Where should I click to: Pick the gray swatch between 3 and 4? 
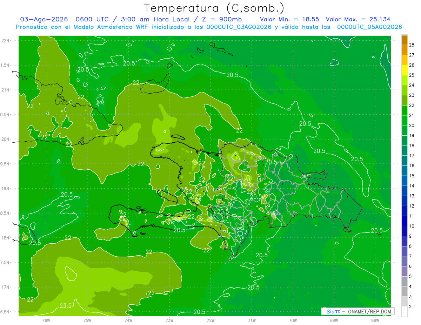point(405,291)
